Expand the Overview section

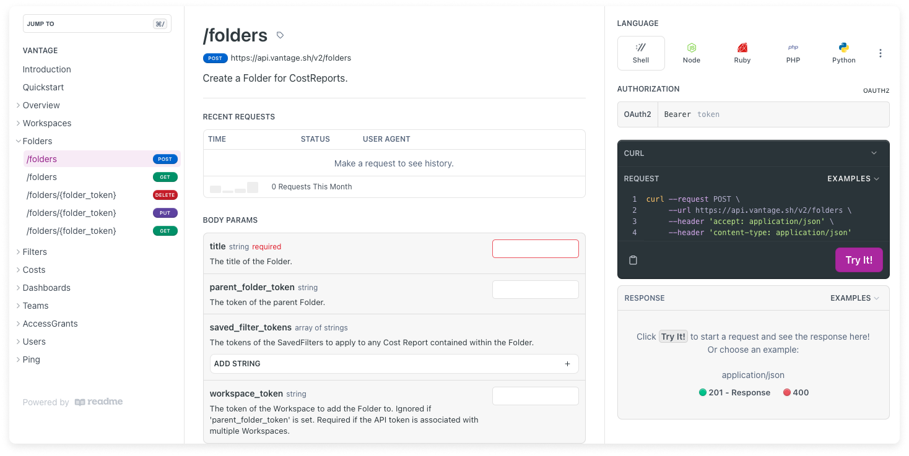point(19,105)
